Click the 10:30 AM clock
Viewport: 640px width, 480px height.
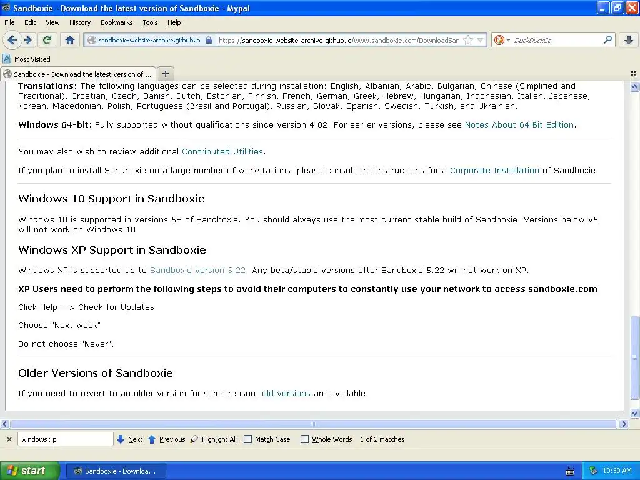[x=617, y=471]
